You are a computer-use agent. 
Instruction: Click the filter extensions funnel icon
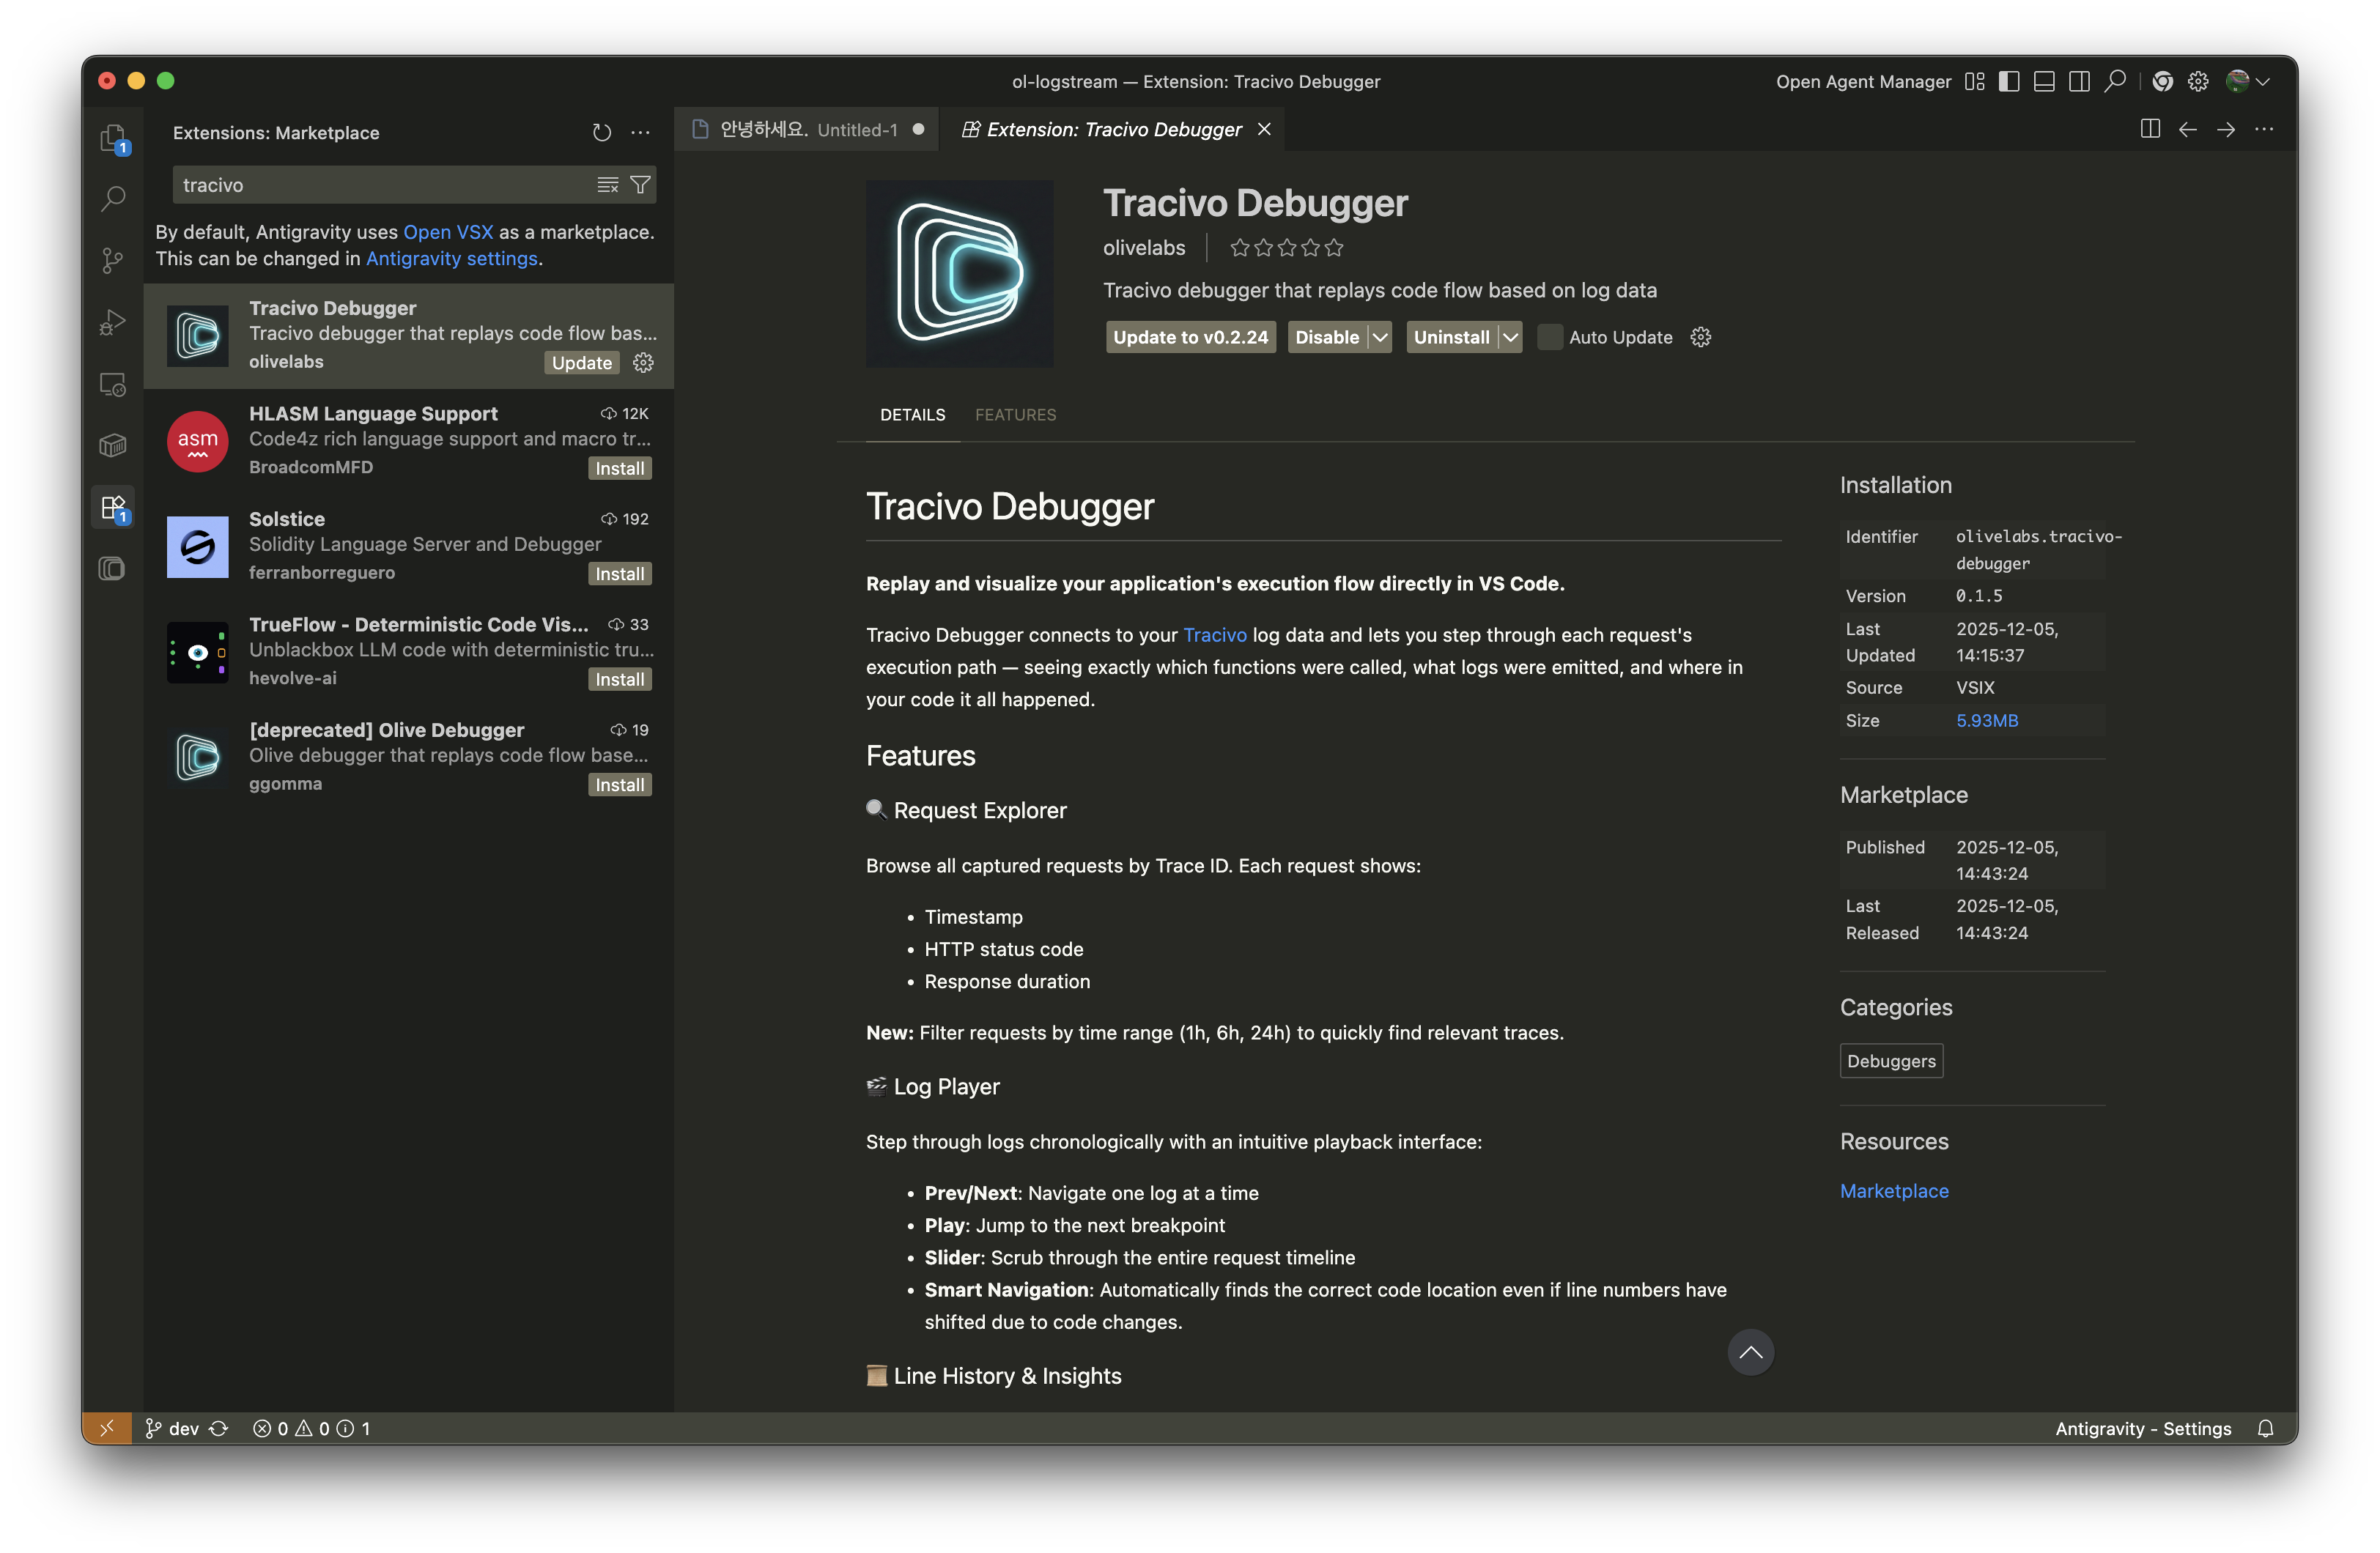click(640, 185)
